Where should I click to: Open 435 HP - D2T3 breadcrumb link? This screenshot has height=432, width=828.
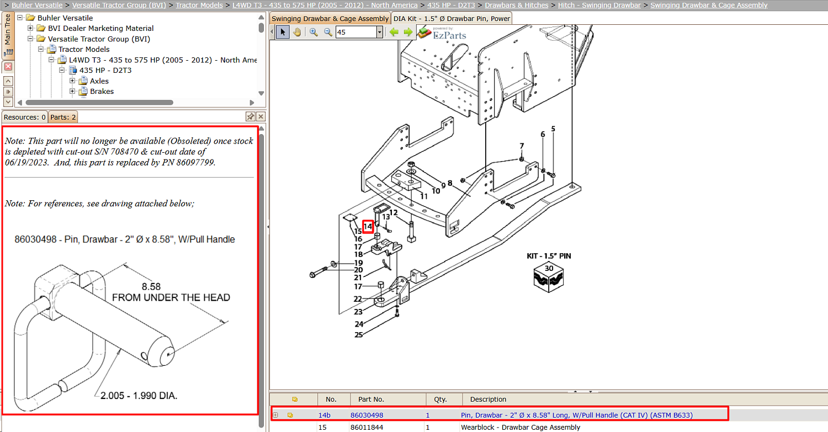452,5
